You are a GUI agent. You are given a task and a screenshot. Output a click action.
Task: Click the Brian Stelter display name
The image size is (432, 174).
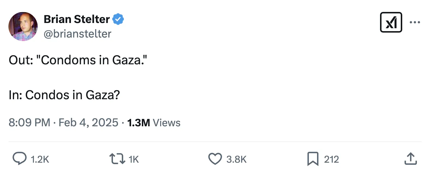(x=76, y=19)
